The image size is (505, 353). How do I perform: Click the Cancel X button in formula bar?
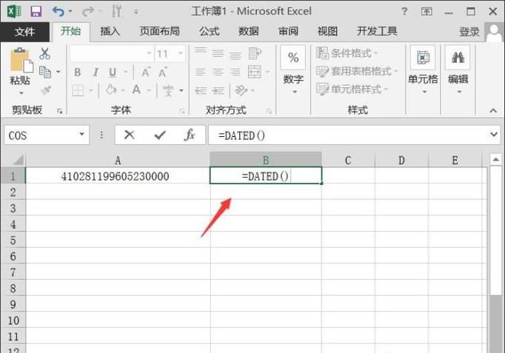pyautogui.click(x=130, y=135)
